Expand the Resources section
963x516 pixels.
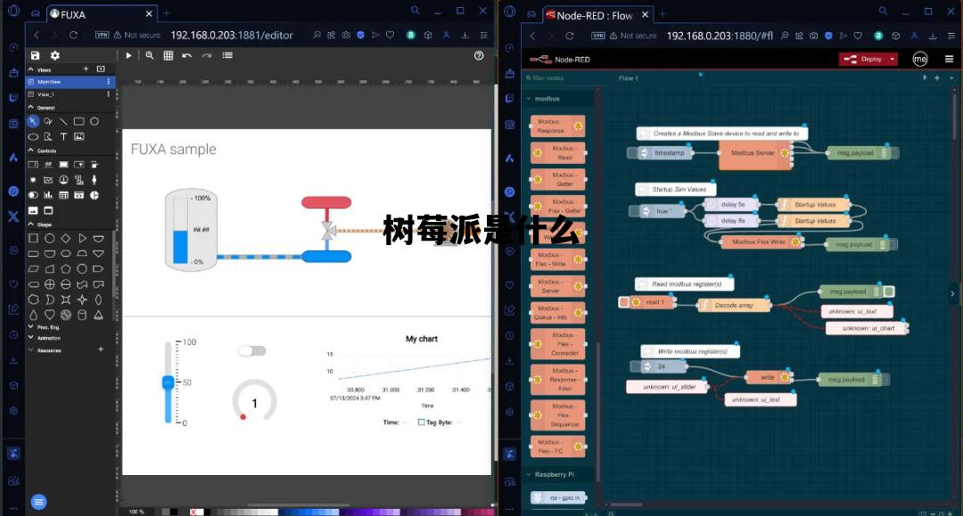[30, 350]
